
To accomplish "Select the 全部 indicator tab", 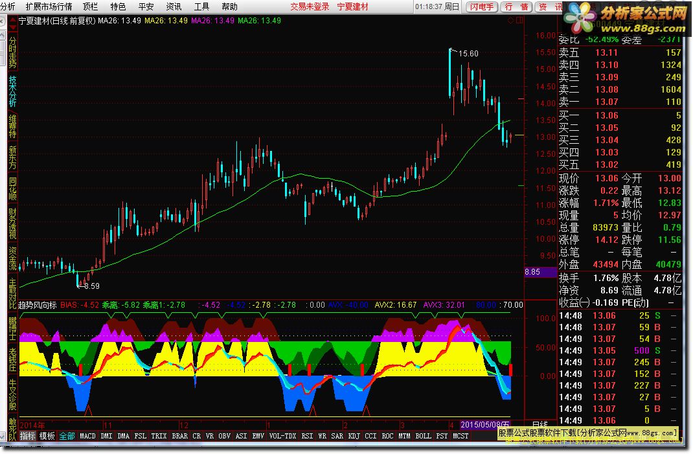I will [x=67, y=436].
